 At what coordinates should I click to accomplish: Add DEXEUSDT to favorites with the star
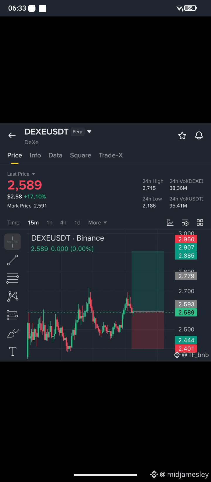182,135
